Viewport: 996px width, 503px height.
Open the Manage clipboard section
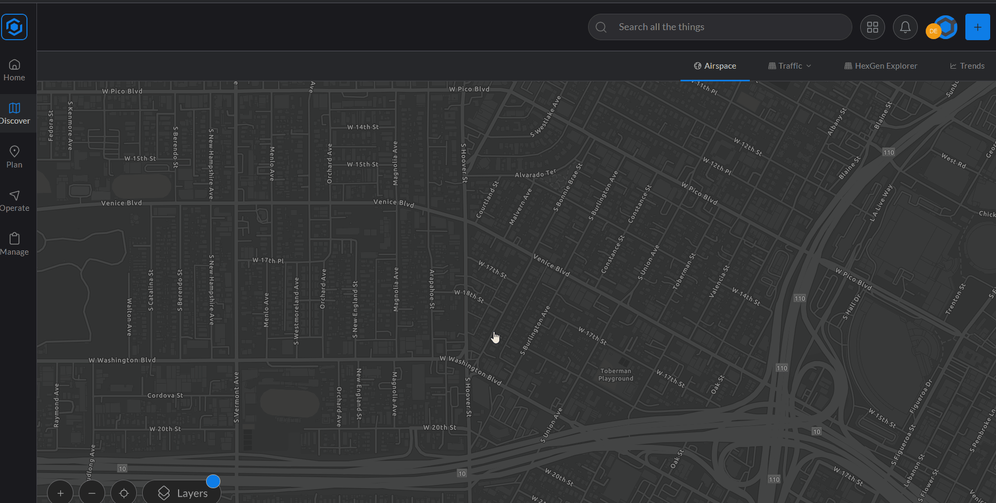(x=14, y=245)
